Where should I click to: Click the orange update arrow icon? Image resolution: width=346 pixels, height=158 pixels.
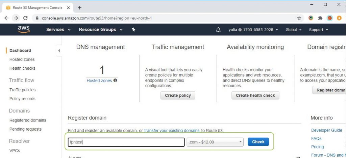point(339,18)
